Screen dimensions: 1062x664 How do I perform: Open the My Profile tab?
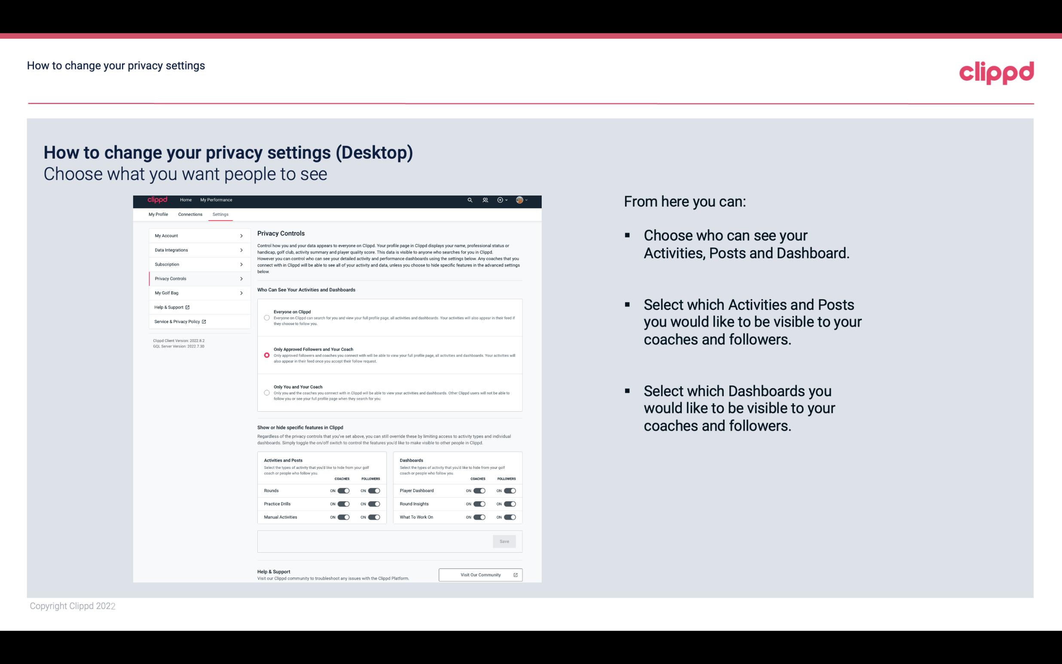pos(159,214)
